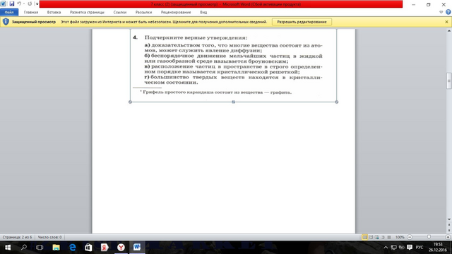Switch to the Главная ribbon tab

pyautogui.click(x=31, y=12)
